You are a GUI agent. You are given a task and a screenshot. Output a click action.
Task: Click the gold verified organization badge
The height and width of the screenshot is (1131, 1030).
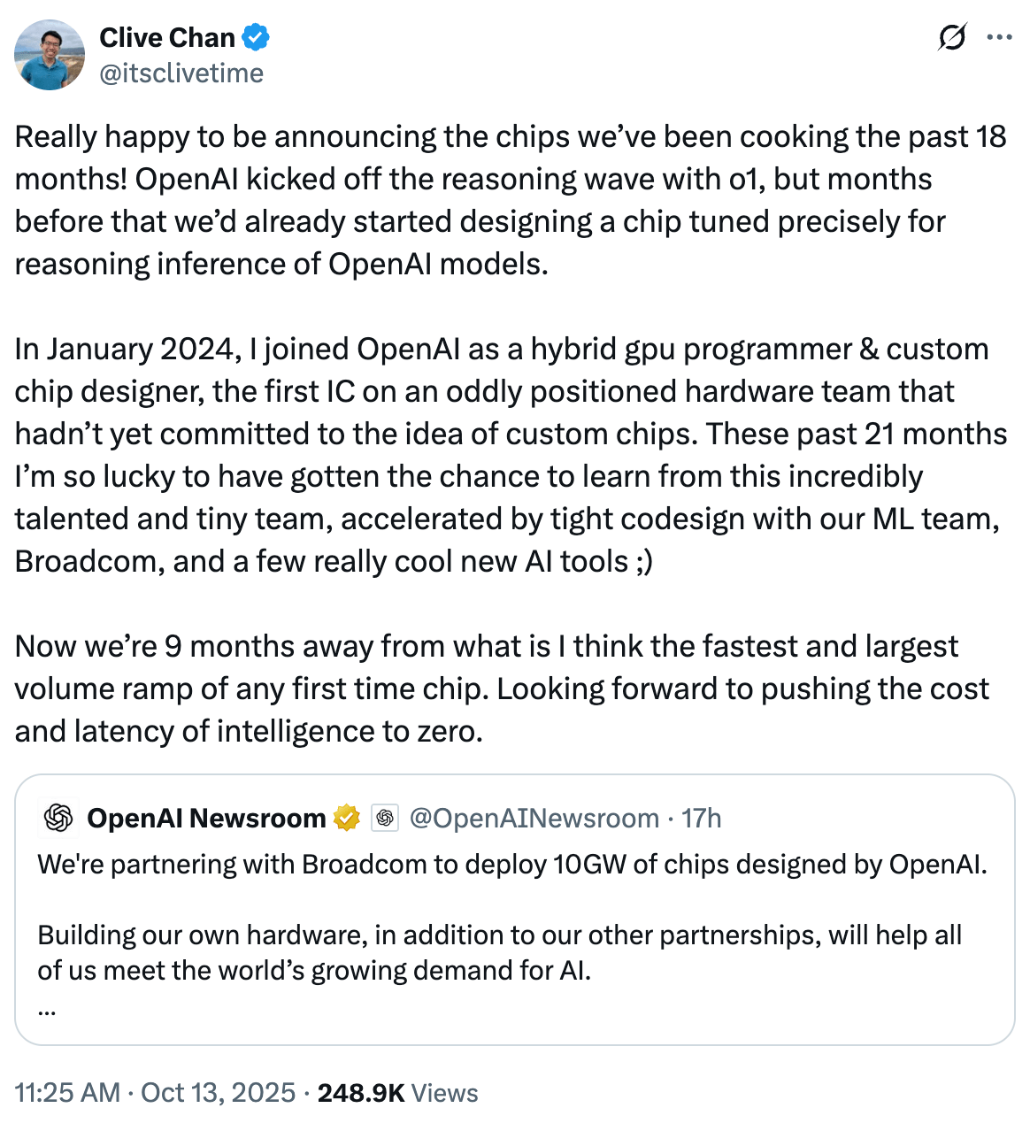click(347, 819)
